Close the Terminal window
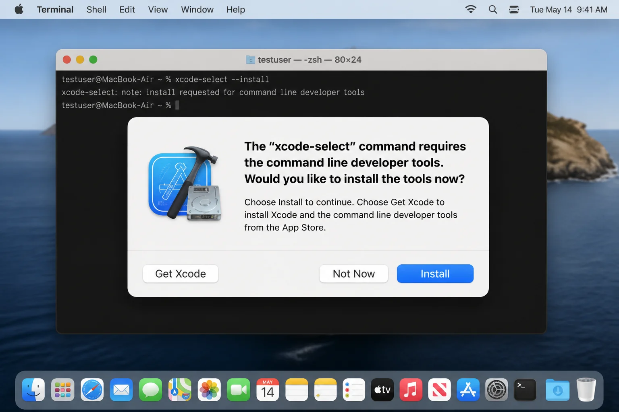619x412 pixels. pyautogui.click(x=67, y=60)
